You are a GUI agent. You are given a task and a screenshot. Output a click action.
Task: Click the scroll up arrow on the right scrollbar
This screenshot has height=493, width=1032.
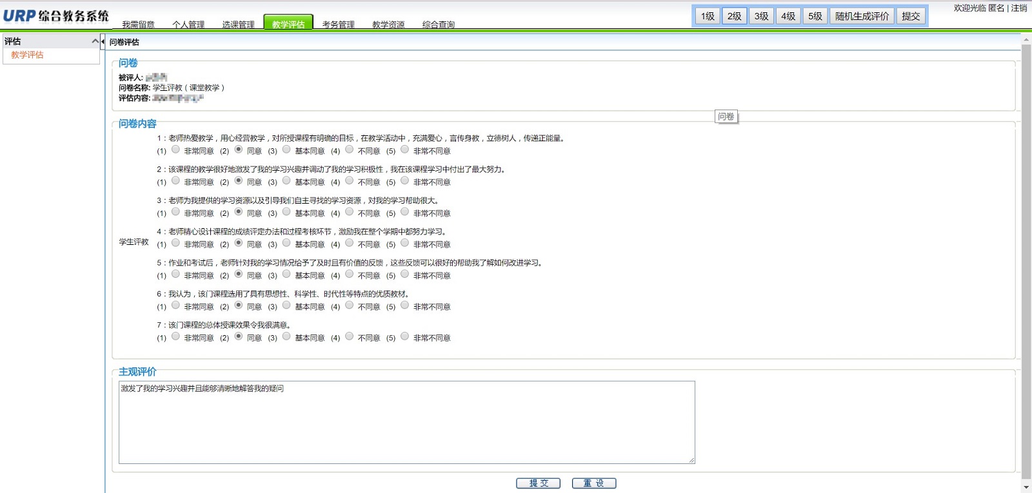[1026, 40]
